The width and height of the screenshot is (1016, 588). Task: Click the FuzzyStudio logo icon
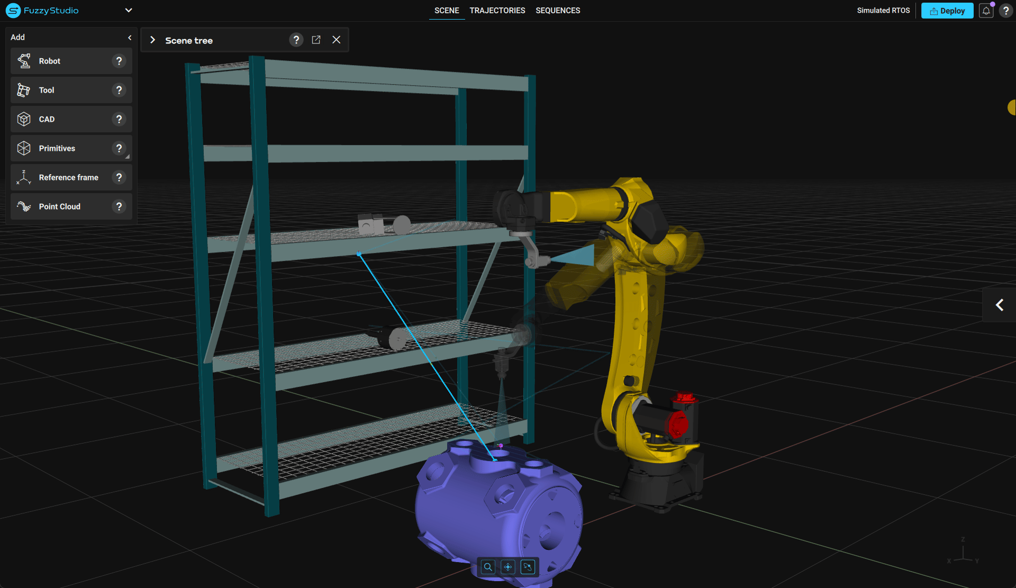click(x=13, y=11)
